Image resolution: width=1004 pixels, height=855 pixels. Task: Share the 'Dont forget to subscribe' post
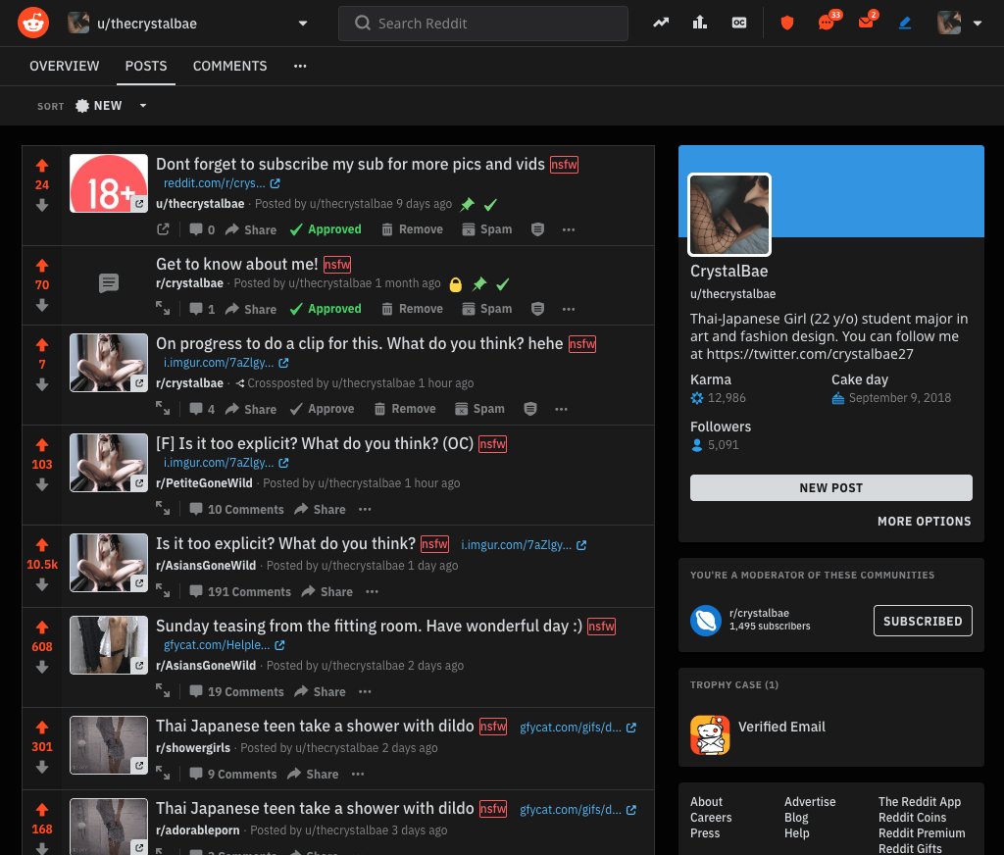pos(251,229)
